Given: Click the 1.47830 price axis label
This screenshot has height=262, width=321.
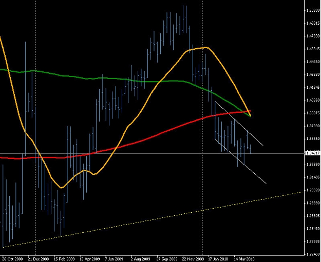Looking at the screenshot, I should 313,36.
